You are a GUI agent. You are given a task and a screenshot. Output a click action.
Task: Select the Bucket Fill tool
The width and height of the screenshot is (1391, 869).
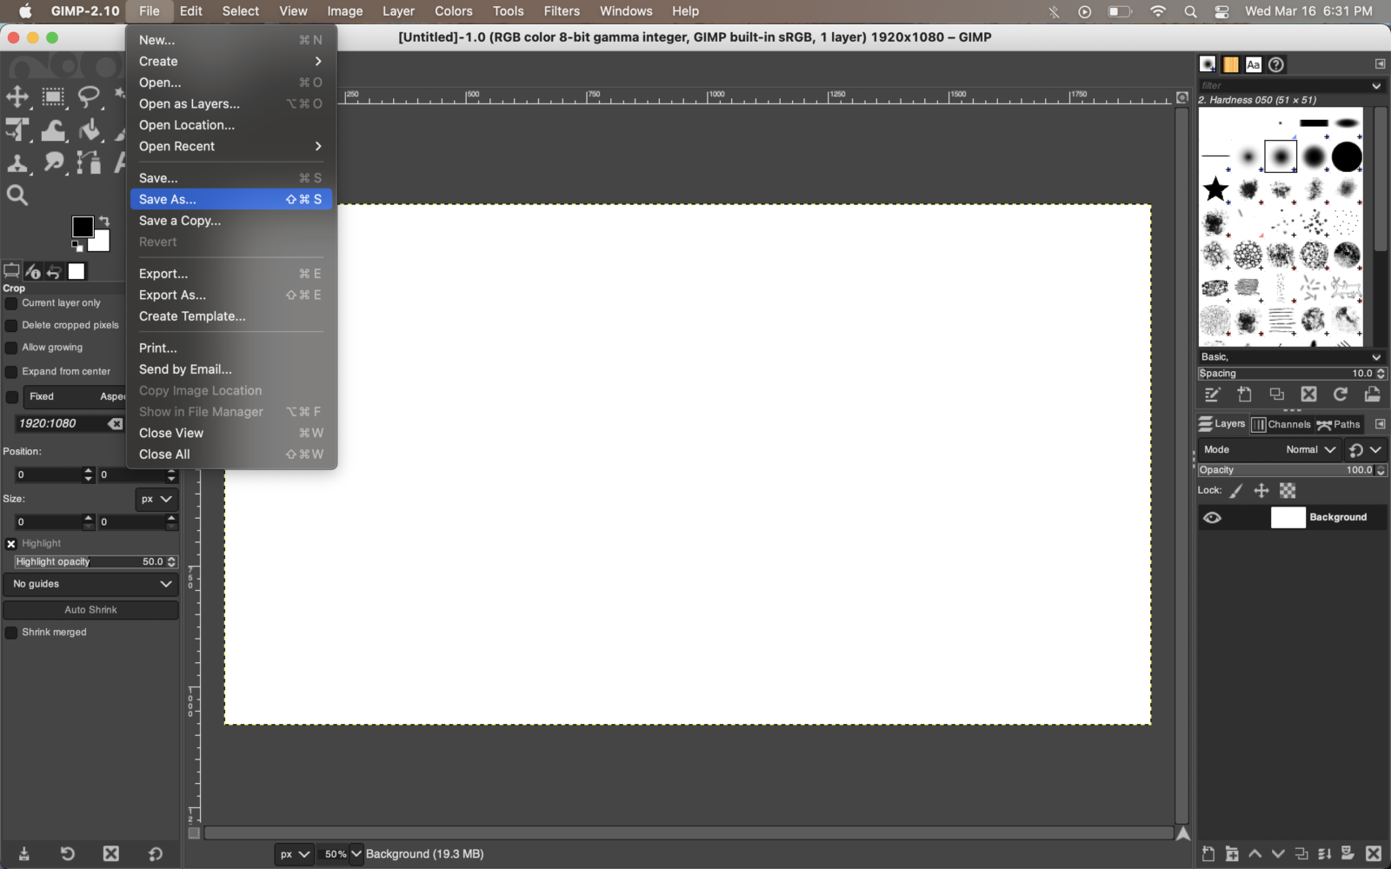tap(90, 130)
